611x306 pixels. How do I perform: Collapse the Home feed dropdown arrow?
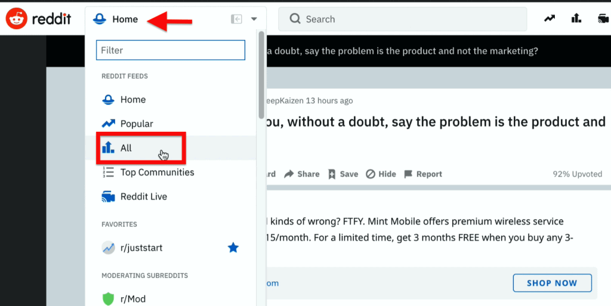point(254,18)
